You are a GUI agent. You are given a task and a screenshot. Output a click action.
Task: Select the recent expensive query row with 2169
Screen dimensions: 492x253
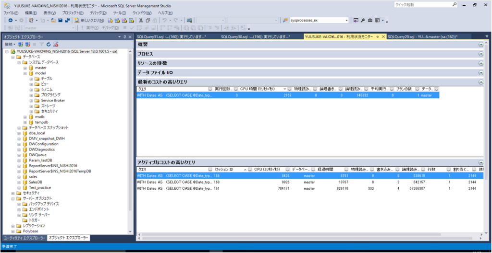(x=288, y=95)
